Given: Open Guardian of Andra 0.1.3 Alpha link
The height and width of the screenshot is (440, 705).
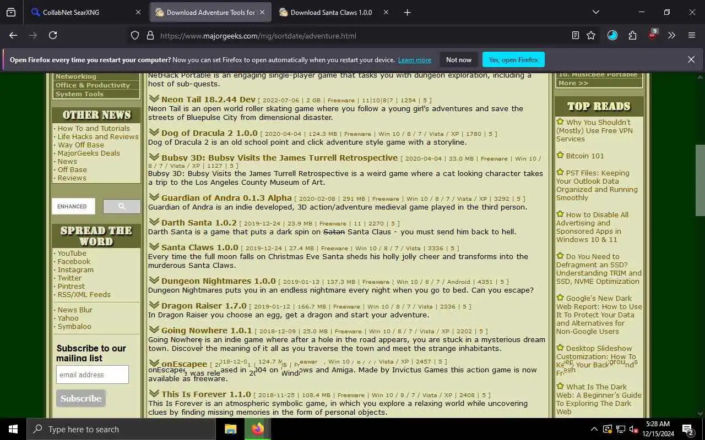Looking at the screenshot, I should [x=226, y=198].
